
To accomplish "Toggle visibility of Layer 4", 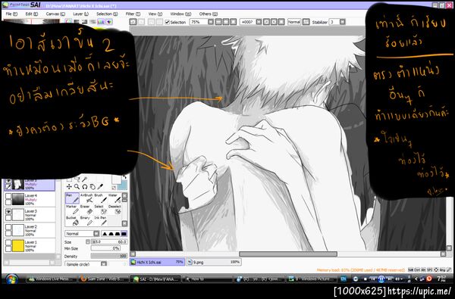I will [8, 196].
